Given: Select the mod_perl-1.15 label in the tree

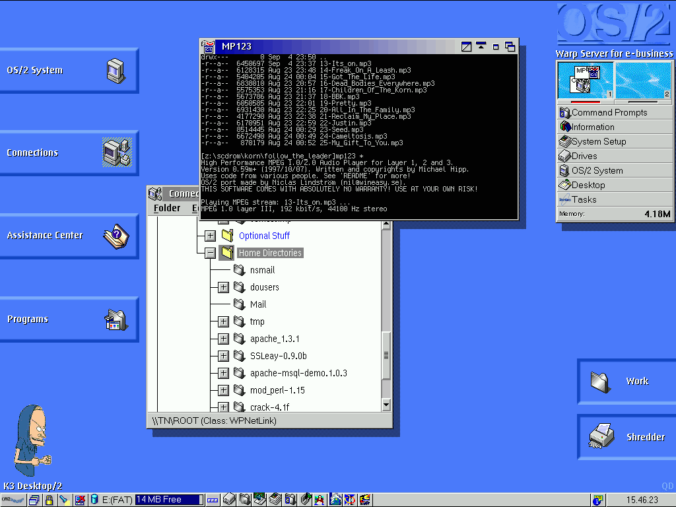Looking at the screenshot, I should click(278, 391).
